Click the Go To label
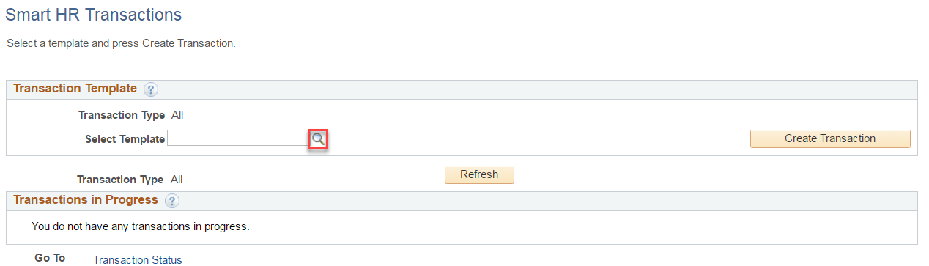Screen dimensions: 929x266 [50, 258]
